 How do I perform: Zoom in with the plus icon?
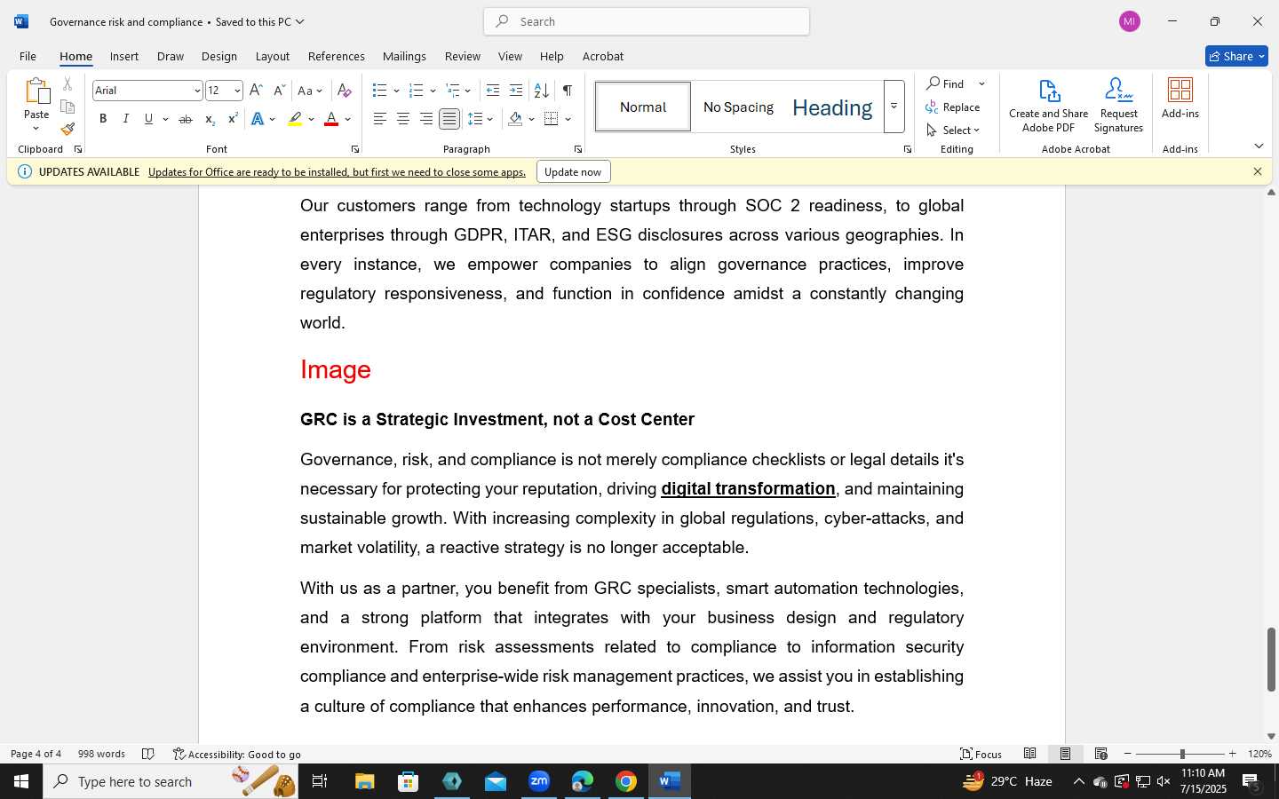point(1232,754)
